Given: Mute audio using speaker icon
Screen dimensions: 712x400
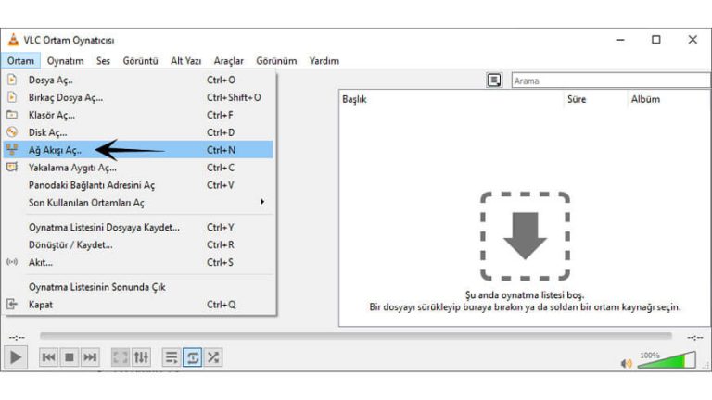Looking at the screenshot, I should pyautogui.click(x=626, y=363).
